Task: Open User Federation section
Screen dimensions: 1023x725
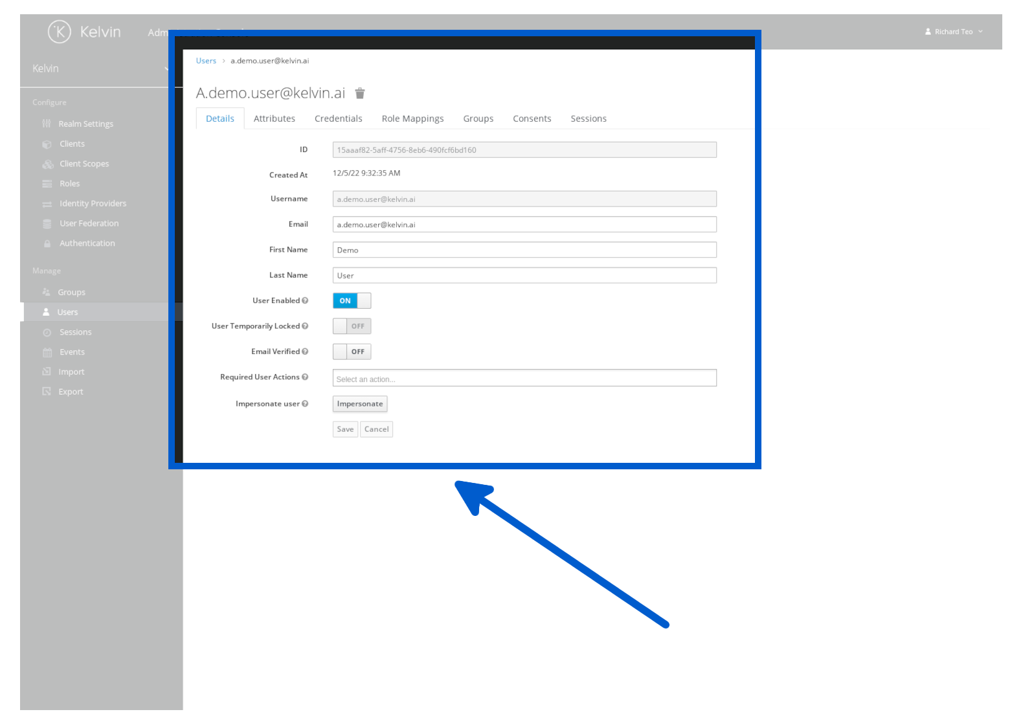Action: 89,223
